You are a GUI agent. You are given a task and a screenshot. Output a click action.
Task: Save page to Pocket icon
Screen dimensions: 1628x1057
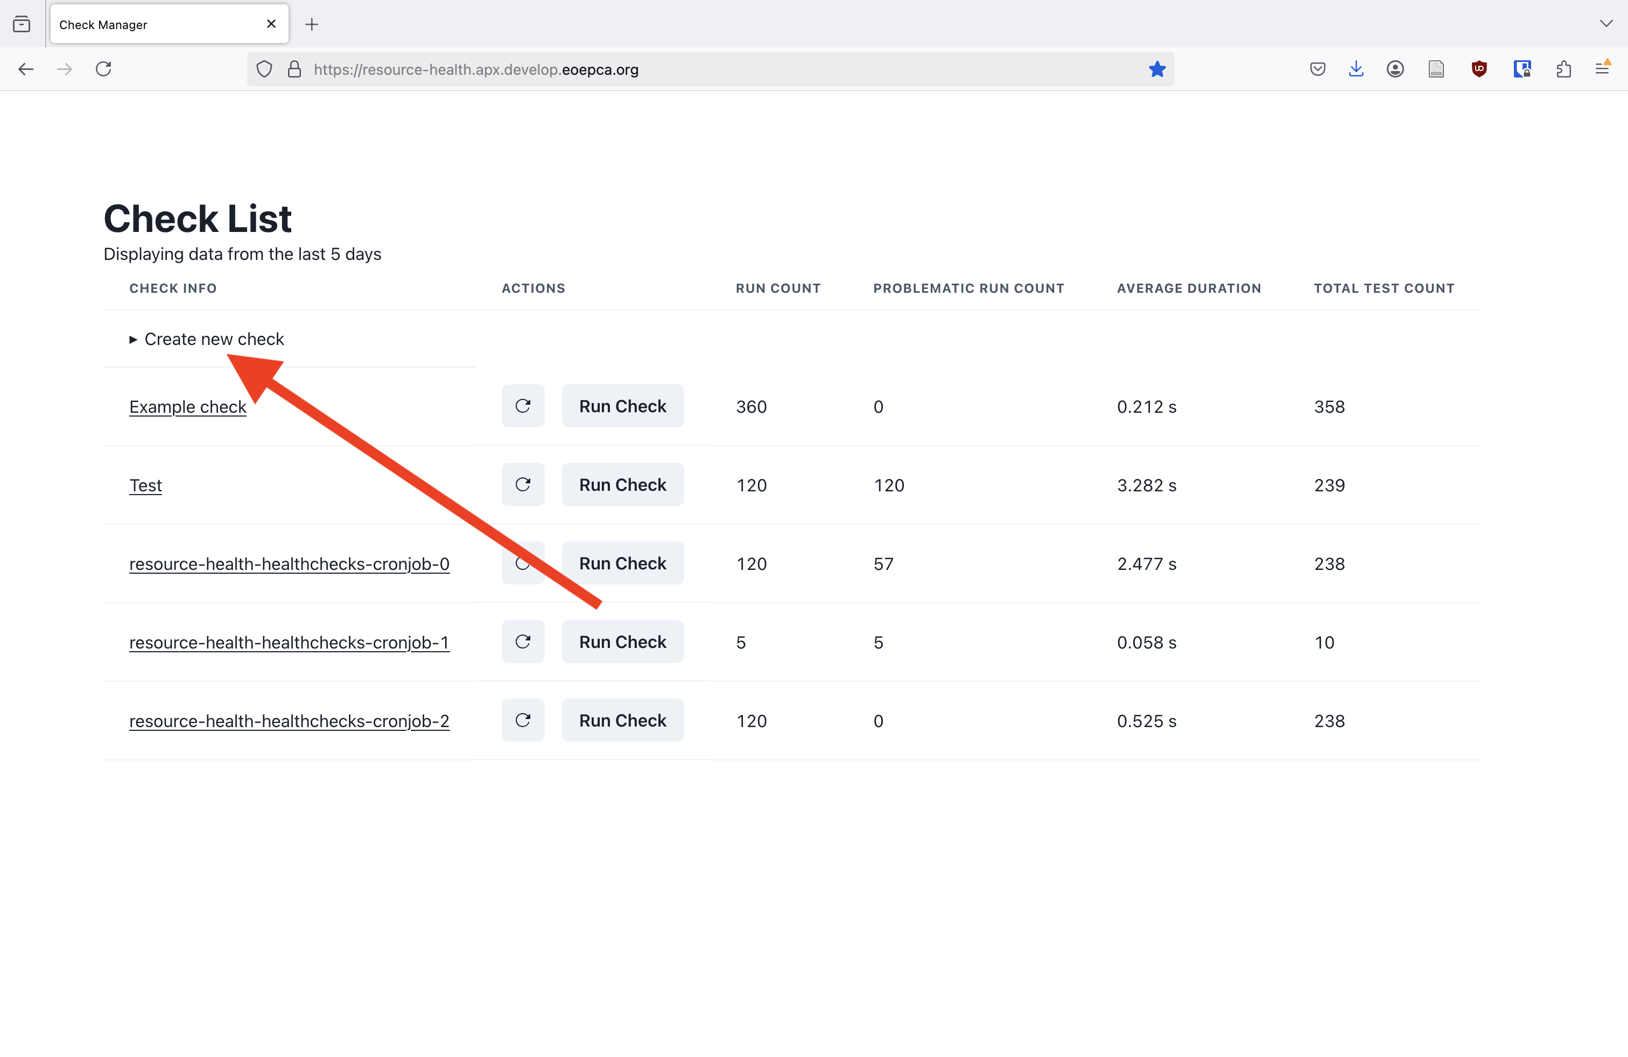click(1317, 69)
